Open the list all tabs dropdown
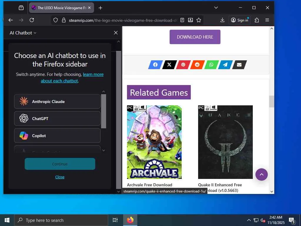301x226 pixels. coord(216,8)
